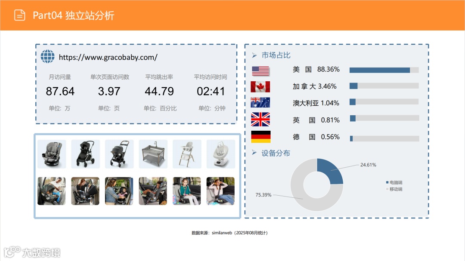Select photo of woman leaning over car seat
Image resolution: width=465 pixels, height=261 pixels.
85,191
